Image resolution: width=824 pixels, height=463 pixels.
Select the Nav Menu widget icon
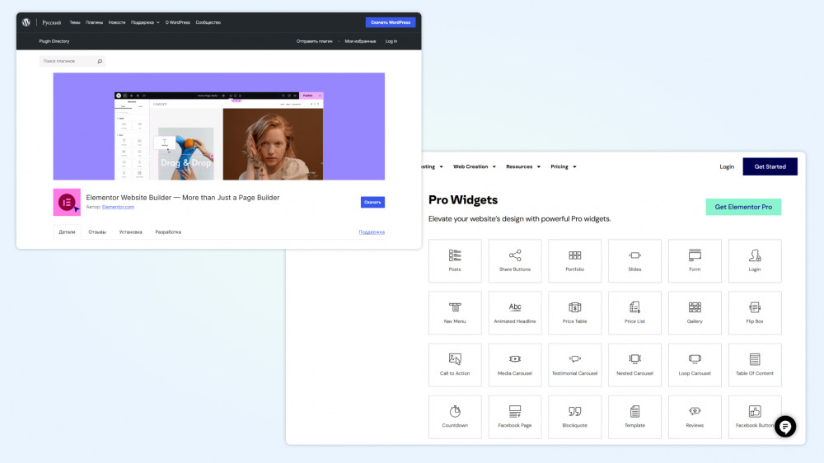click(455, 307)
